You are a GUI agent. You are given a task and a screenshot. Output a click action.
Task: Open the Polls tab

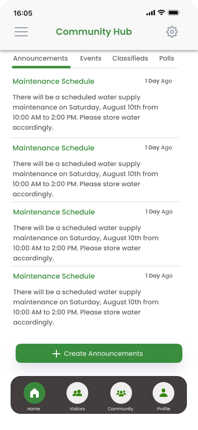click(x=166, y=59)
